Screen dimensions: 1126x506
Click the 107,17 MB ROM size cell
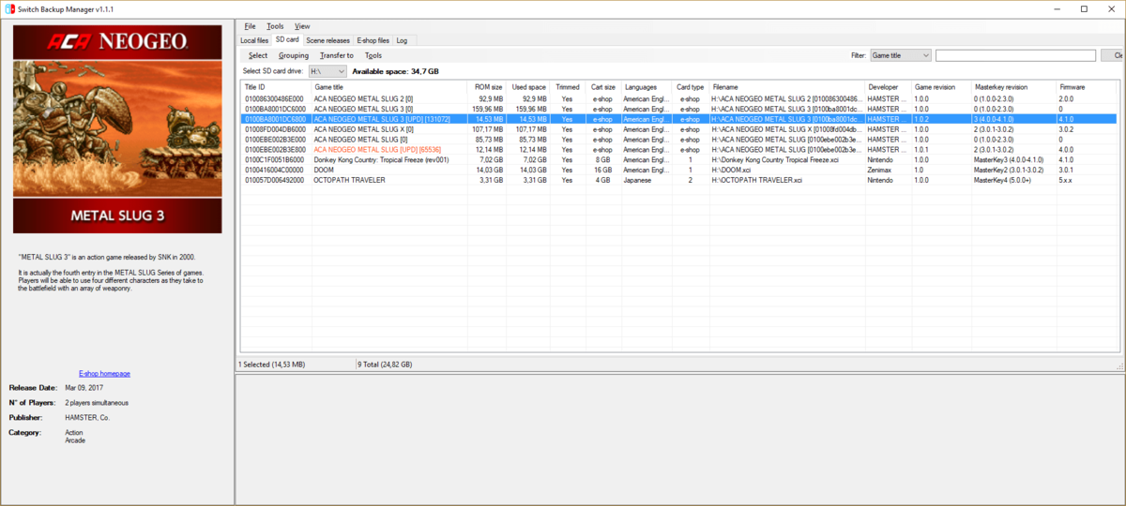(x=488, y=129)
